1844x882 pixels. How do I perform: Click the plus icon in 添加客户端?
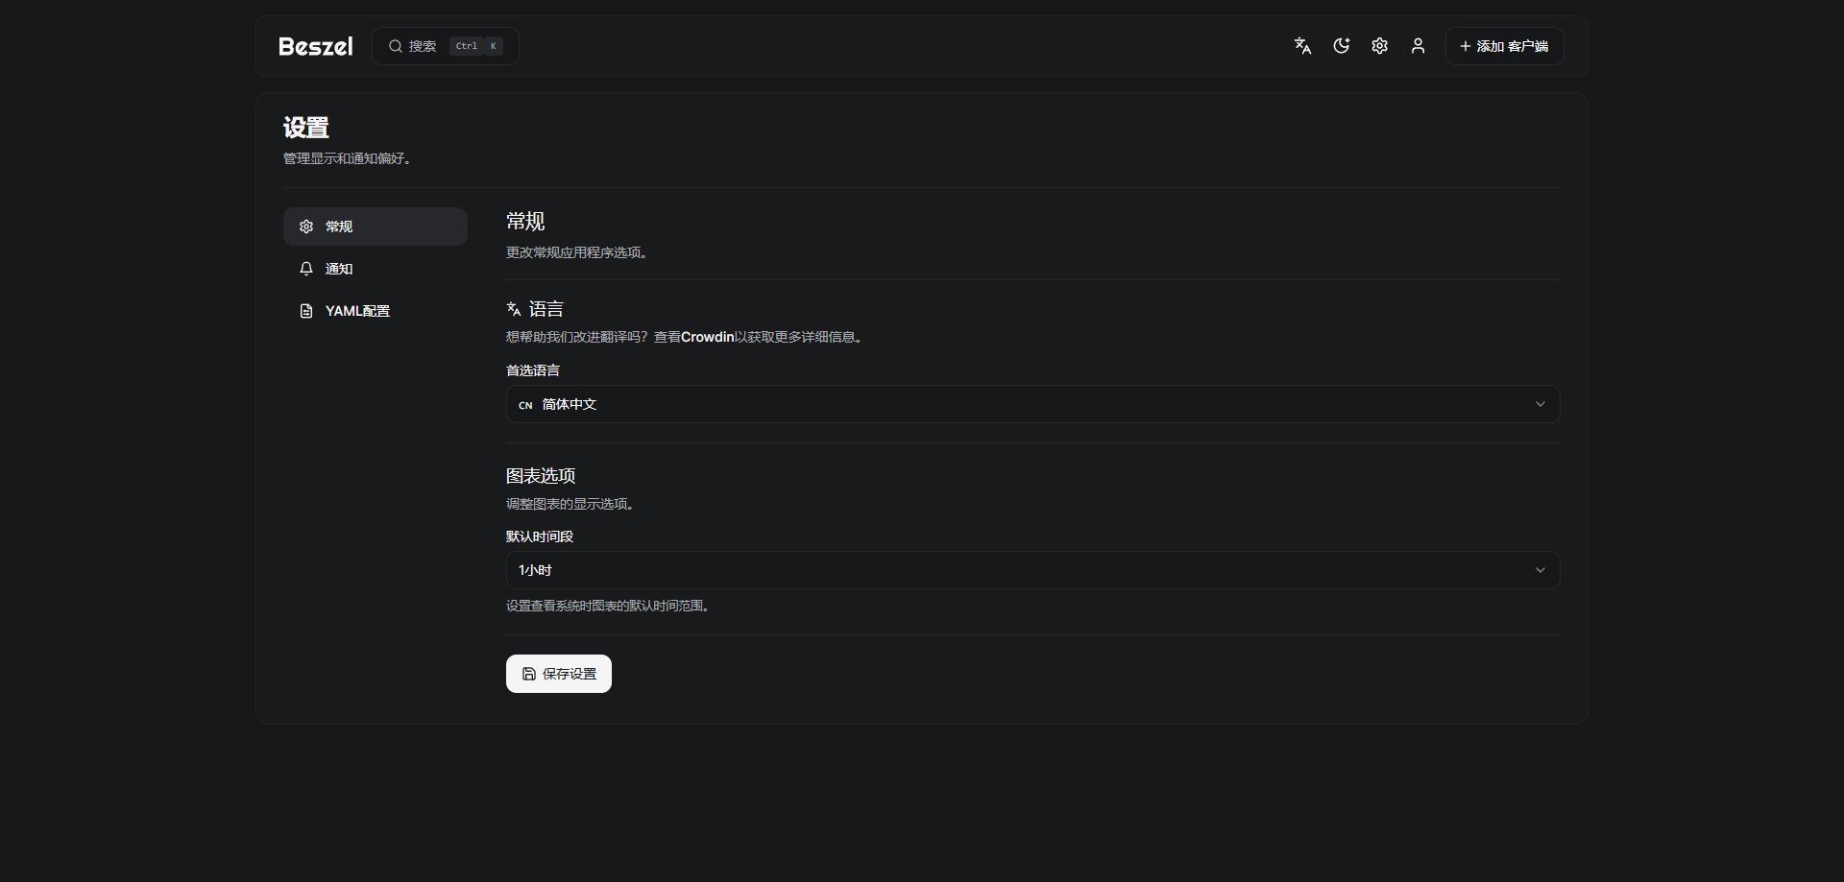pos(1465,46)
